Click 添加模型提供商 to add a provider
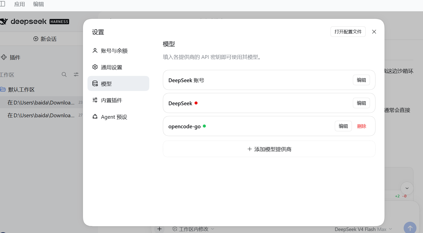423x233 pixels. pos(269,149)
